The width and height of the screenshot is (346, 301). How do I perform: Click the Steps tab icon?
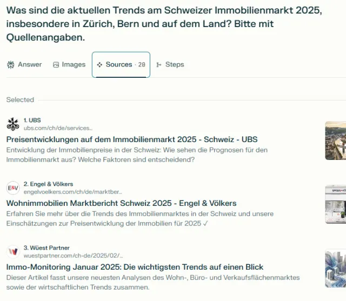click(x=159, y=65)
